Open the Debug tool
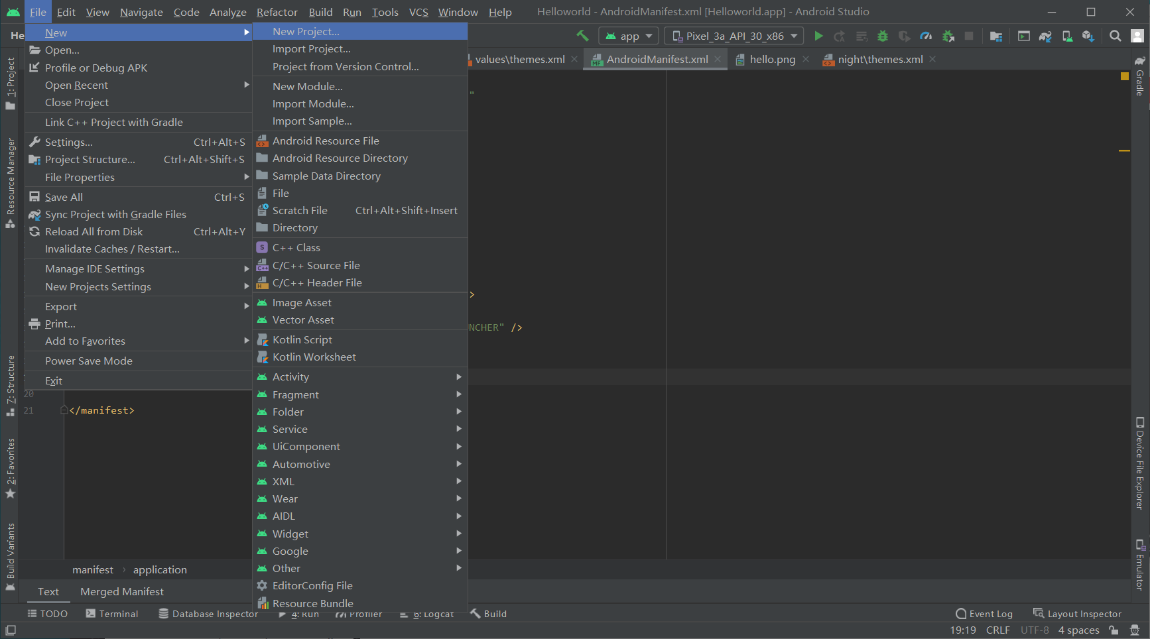This screenshot has height=639, width=1150. pyautogui.click(x=883, y=36)
